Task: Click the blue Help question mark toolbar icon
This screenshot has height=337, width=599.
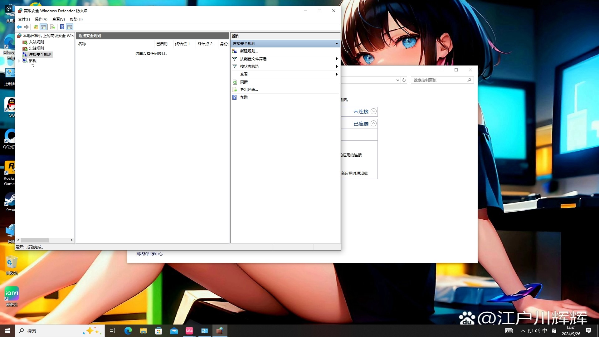Action: pos(62,27)
